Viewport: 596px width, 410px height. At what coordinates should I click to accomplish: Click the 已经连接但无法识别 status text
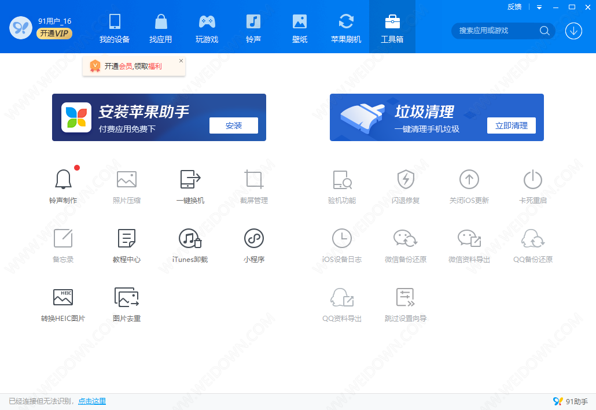41,401
